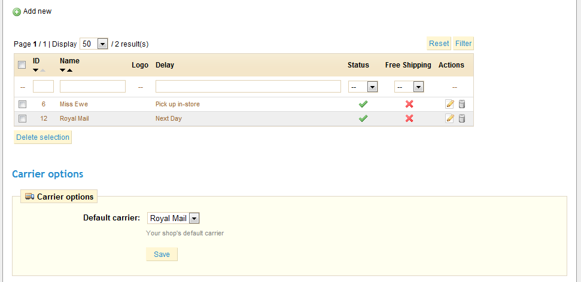Click the Filter button

[463, 43]
